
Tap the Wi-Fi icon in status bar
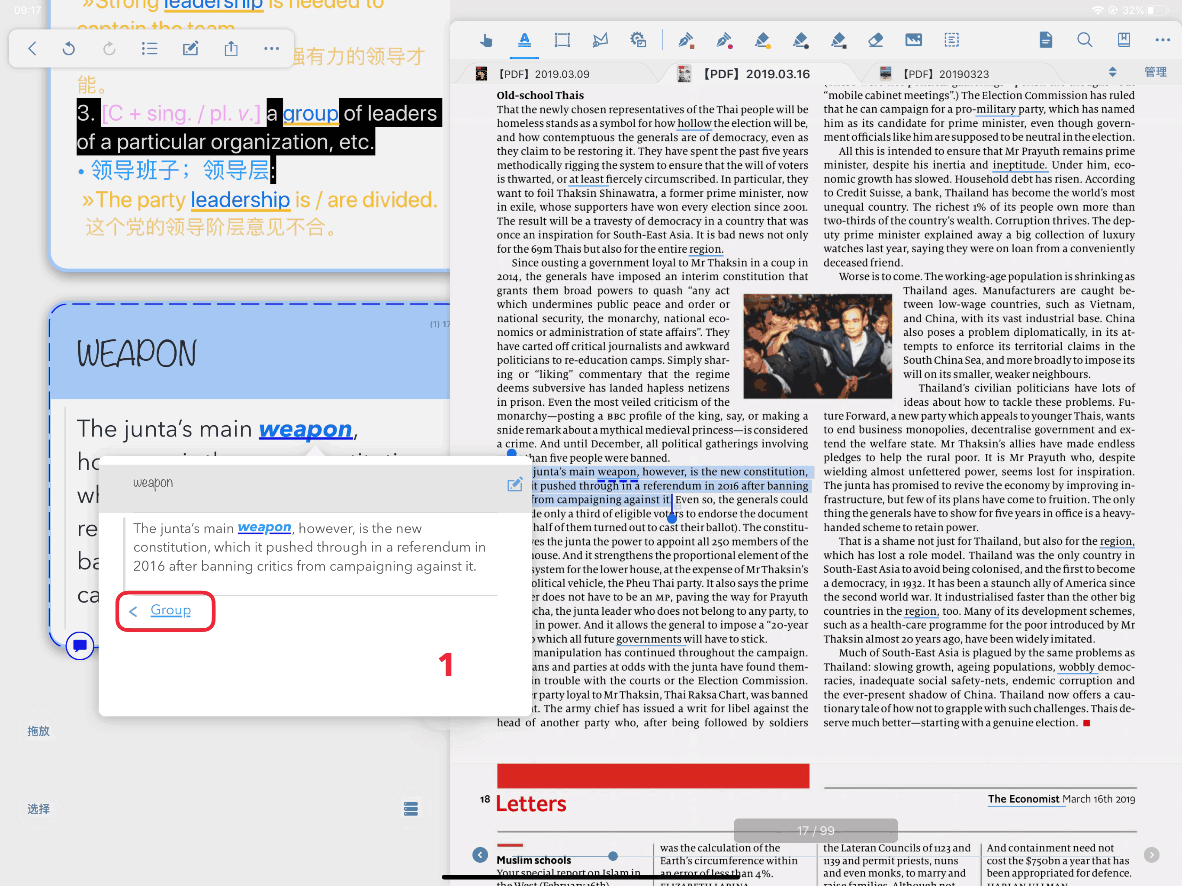coord(1098,10)
